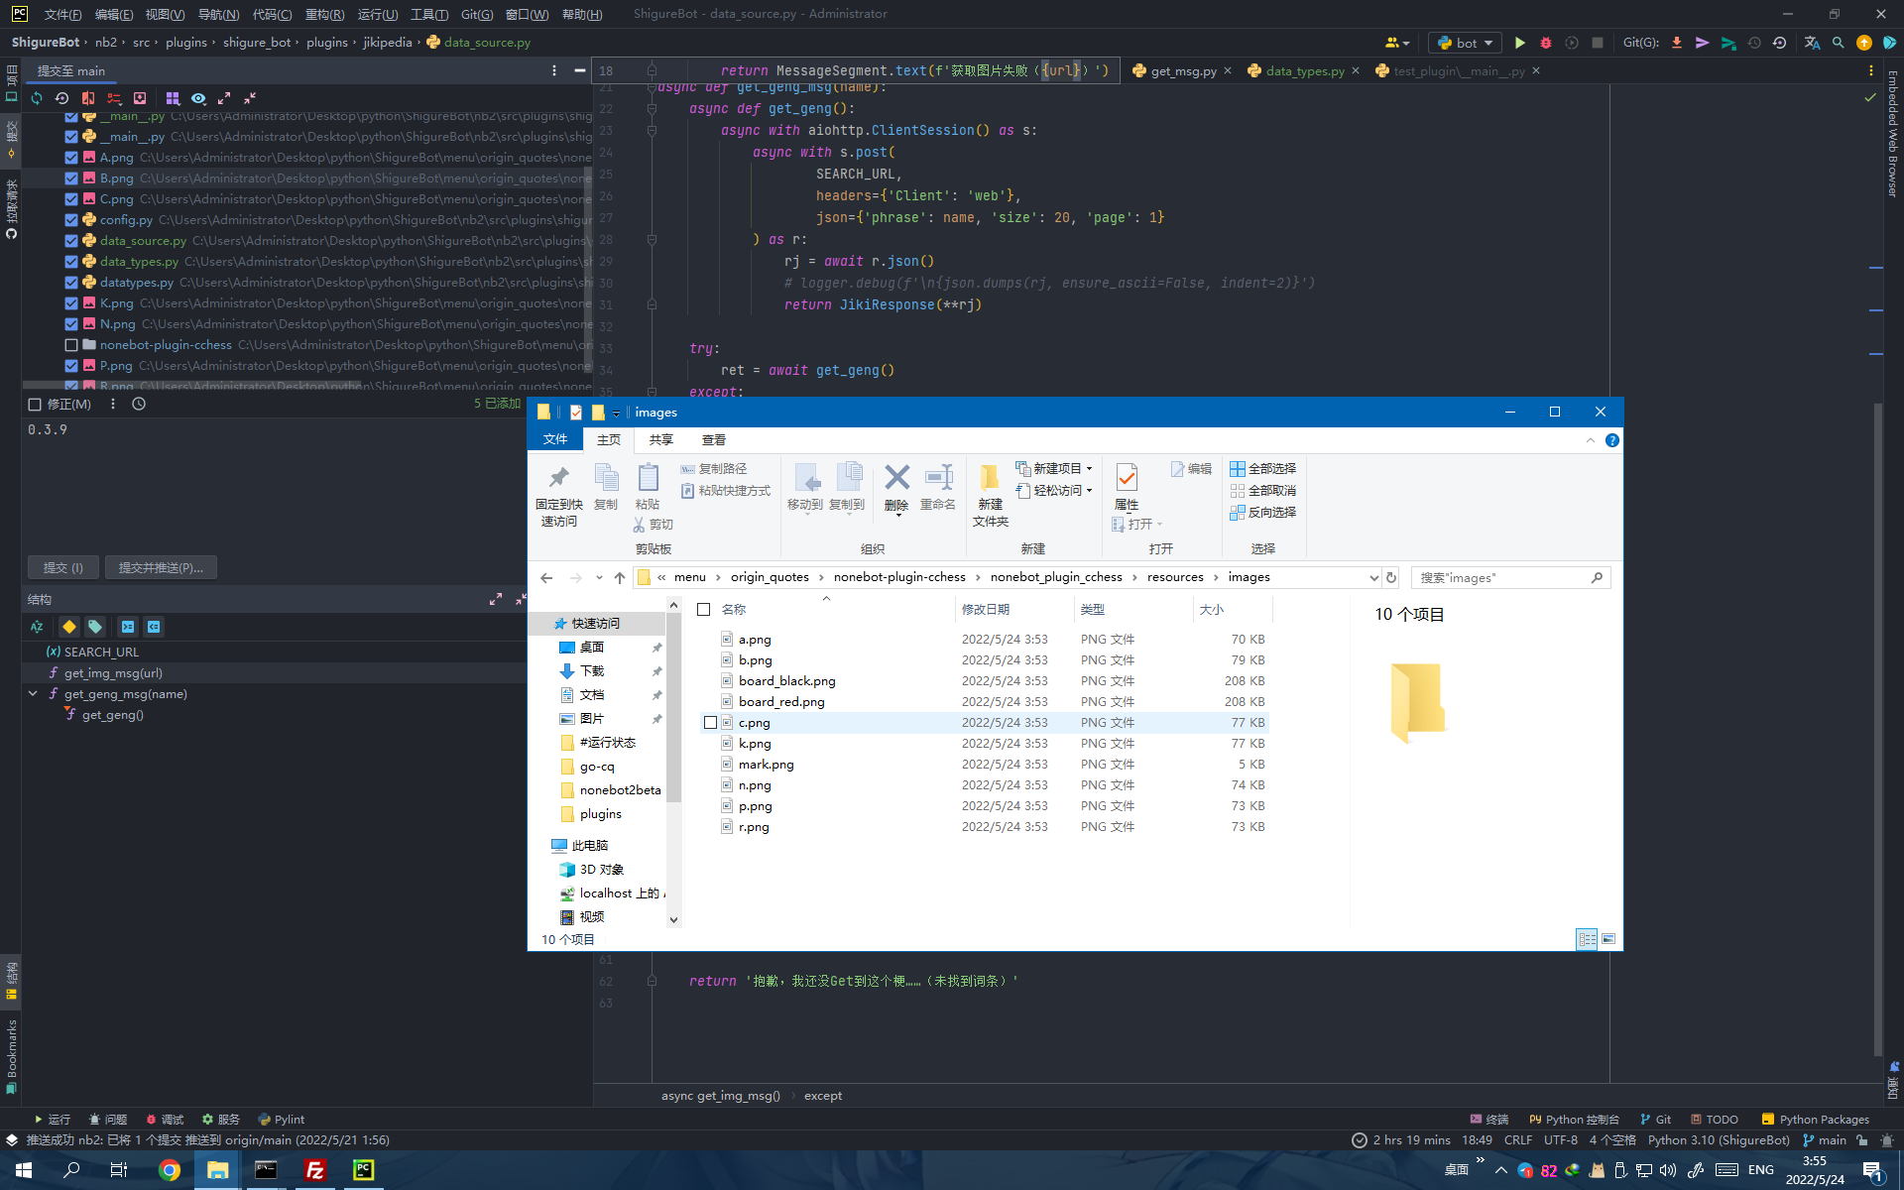1904x1190 pixels.
Task: Switch to data_types.py editor tab
Action: click(1304, 71)
